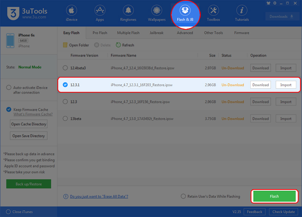Viewport: 302px width, 217px height.
Task: Import firmware for 12.3
Action: (286, 102)
